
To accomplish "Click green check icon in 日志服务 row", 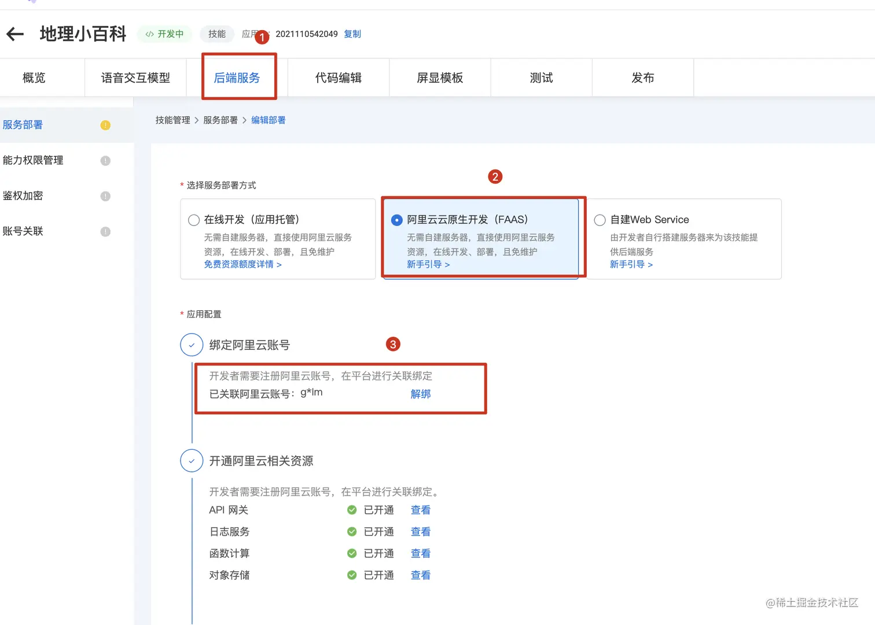I will point(352,531).
